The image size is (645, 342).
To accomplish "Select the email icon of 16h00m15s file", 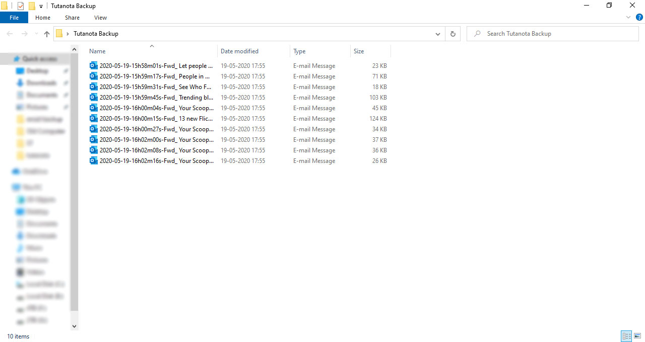I will [93, 119].
